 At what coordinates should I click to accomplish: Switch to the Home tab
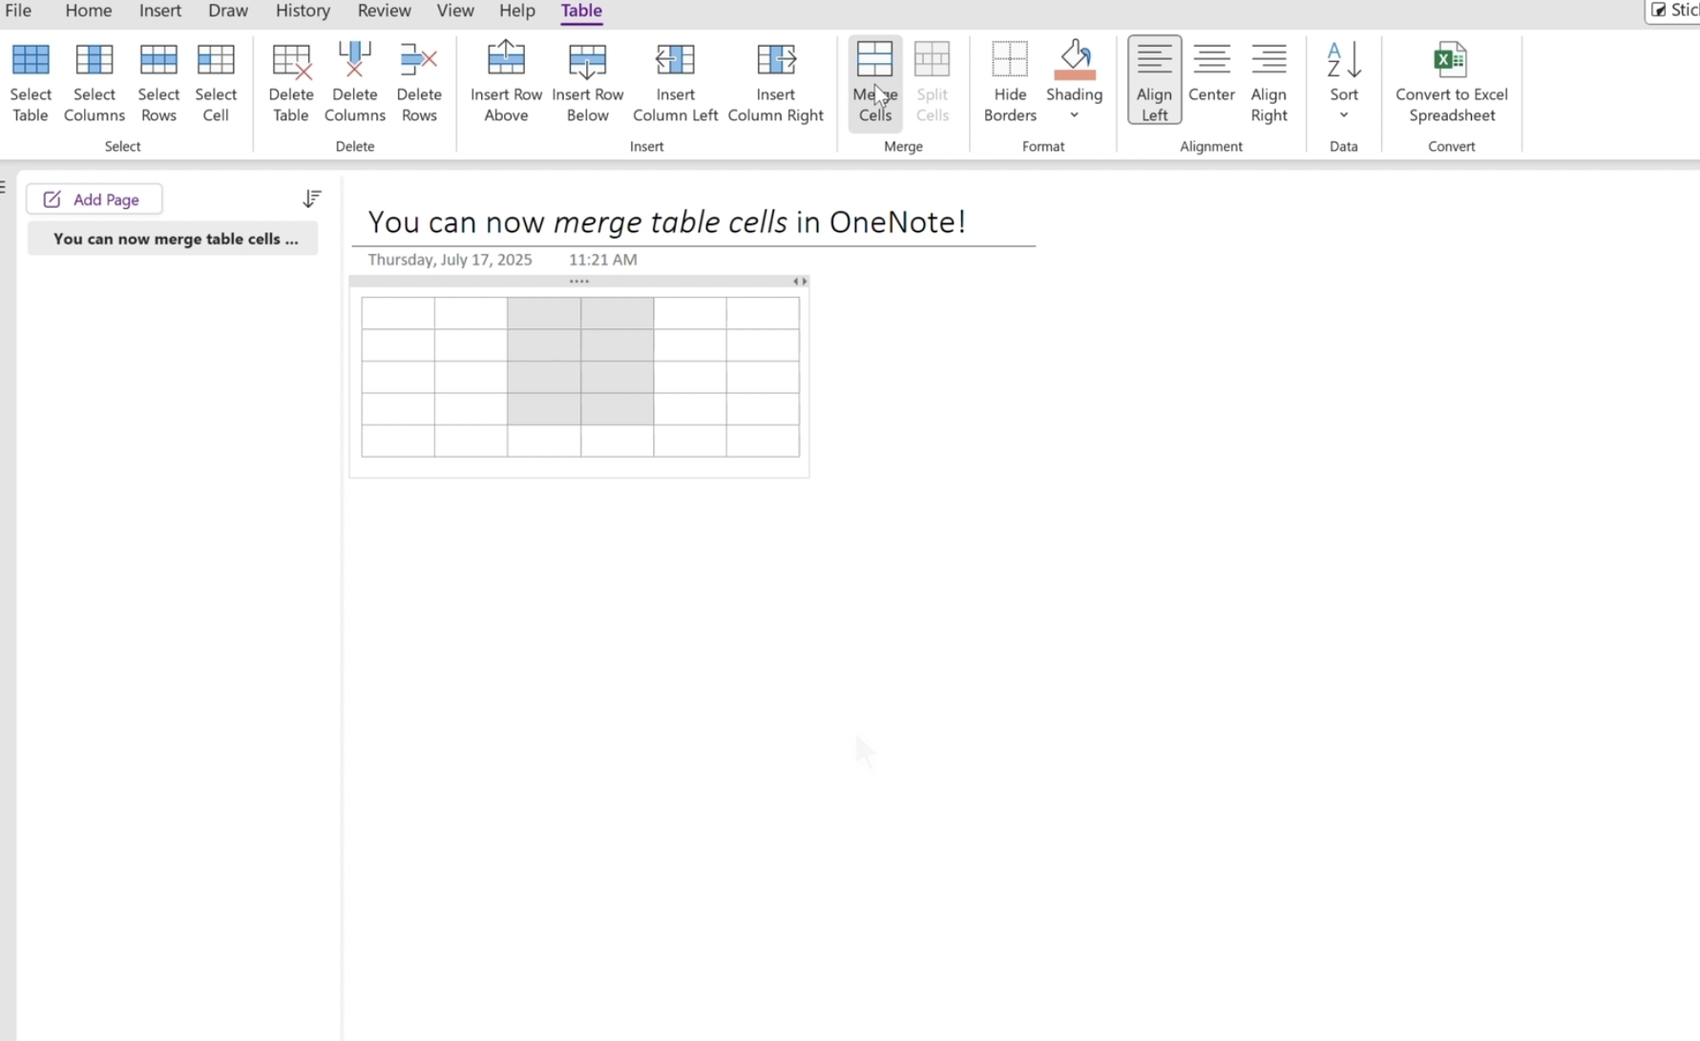pos(88,10)
